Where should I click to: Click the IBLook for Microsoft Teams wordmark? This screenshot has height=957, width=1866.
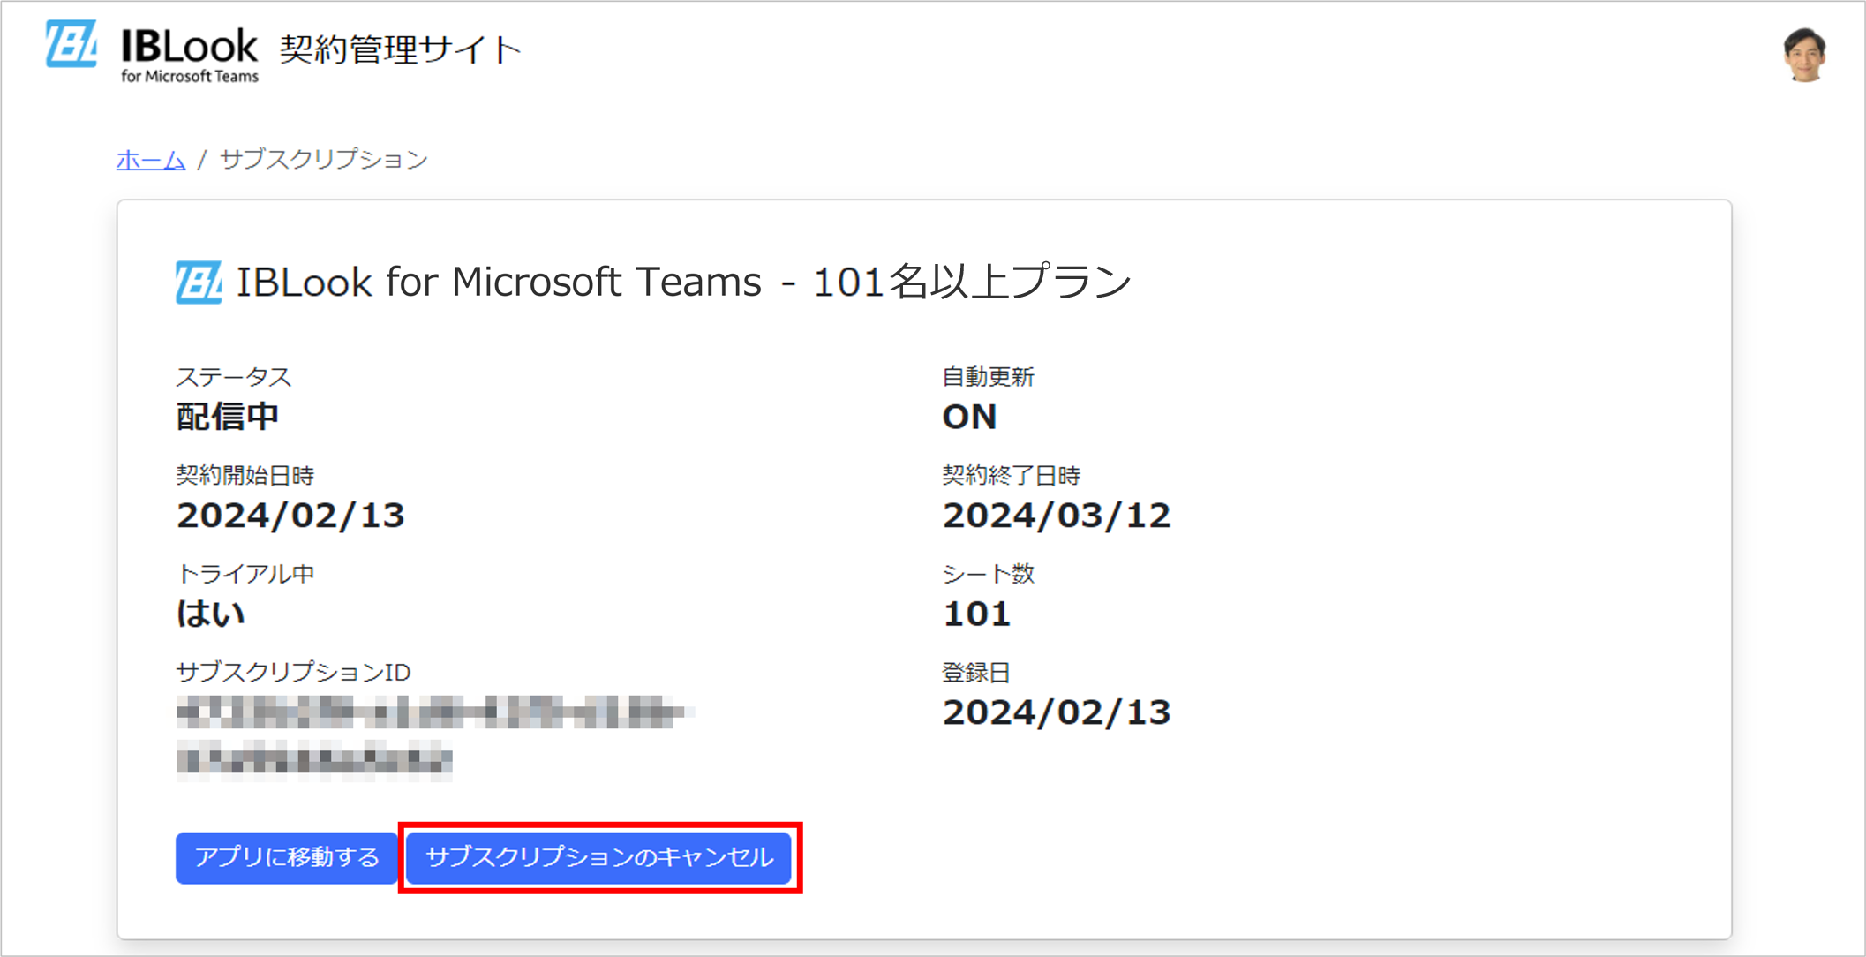tap(189, 55)
